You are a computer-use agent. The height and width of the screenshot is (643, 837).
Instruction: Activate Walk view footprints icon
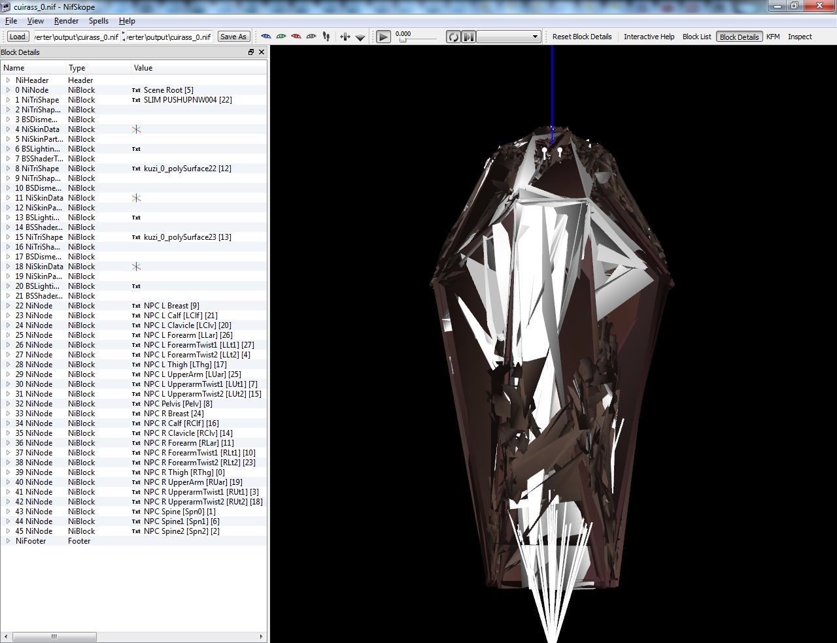(x=326, y=37)
